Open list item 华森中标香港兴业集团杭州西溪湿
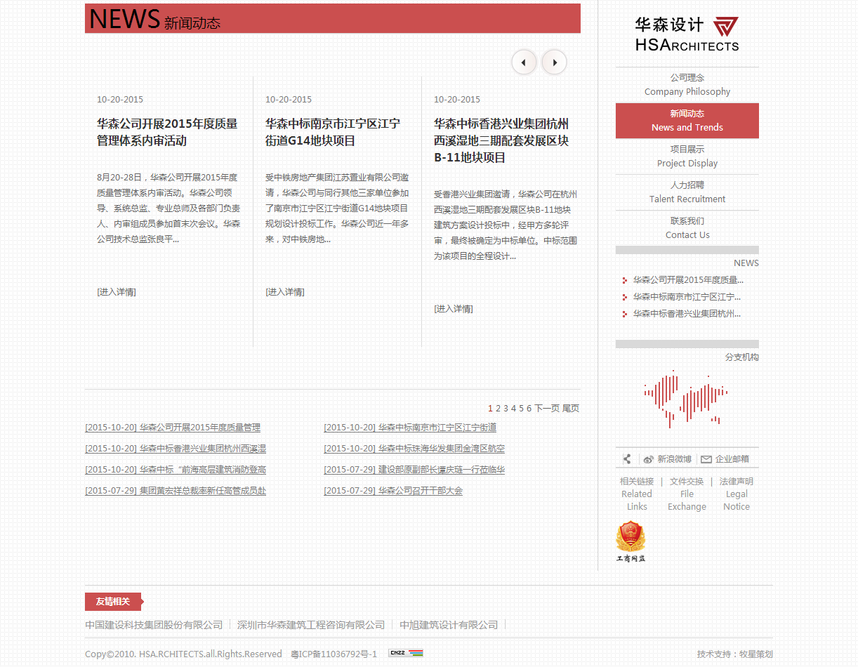The height and width of the screenshot is (667, 858). pyautogui.click(x=176, y=449)
